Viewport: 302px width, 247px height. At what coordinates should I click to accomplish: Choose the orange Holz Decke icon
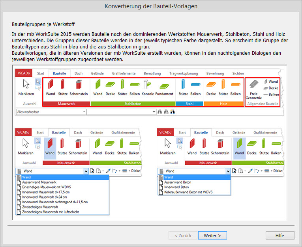pyautogui.click(x=211, y=87)
